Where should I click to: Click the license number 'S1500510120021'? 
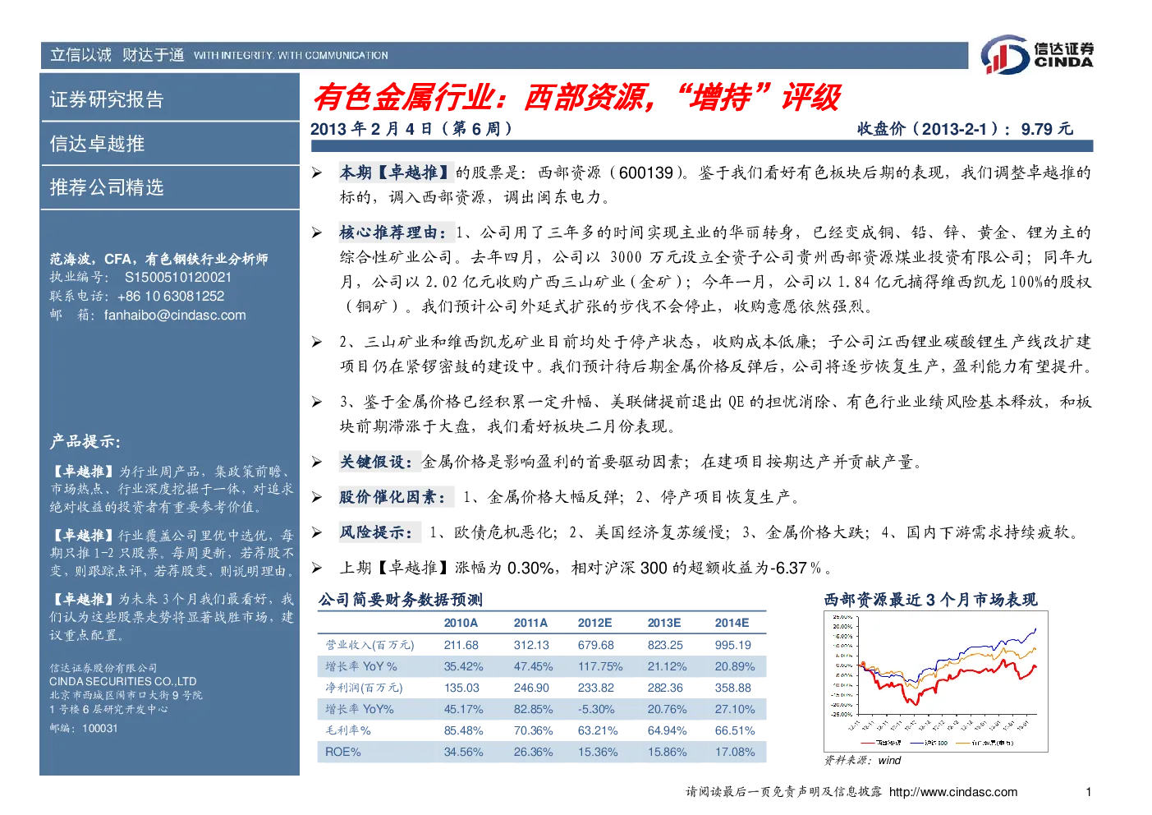(x=178, y=278)
